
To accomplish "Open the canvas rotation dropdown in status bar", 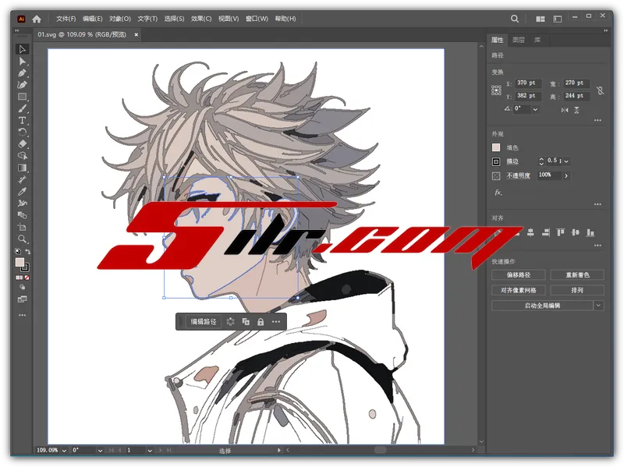I will coord(100,451).
